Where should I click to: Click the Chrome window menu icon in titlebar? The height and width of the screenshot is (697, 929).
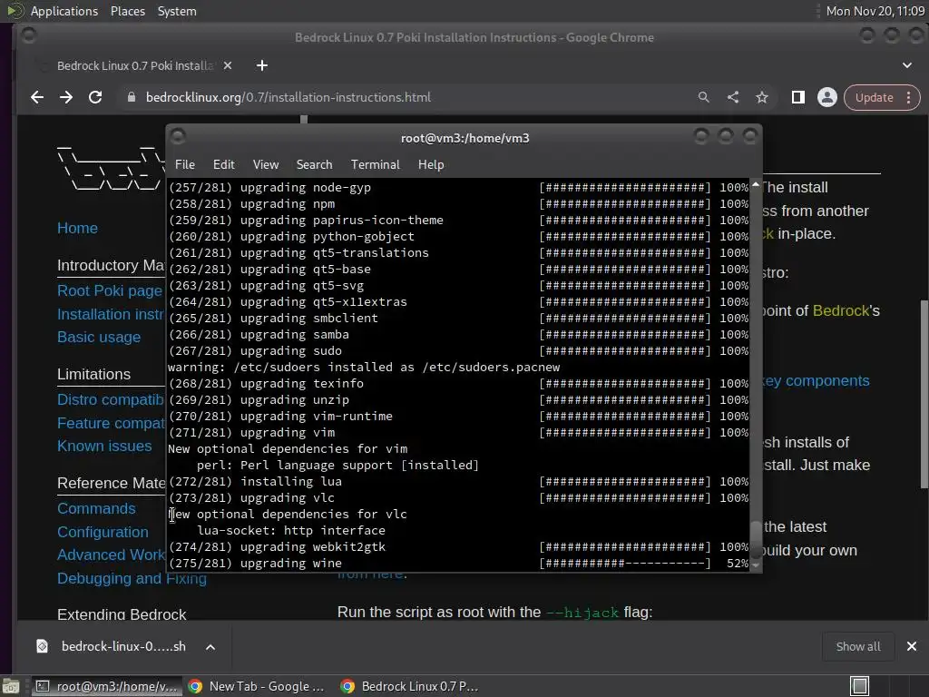(28, 36)
